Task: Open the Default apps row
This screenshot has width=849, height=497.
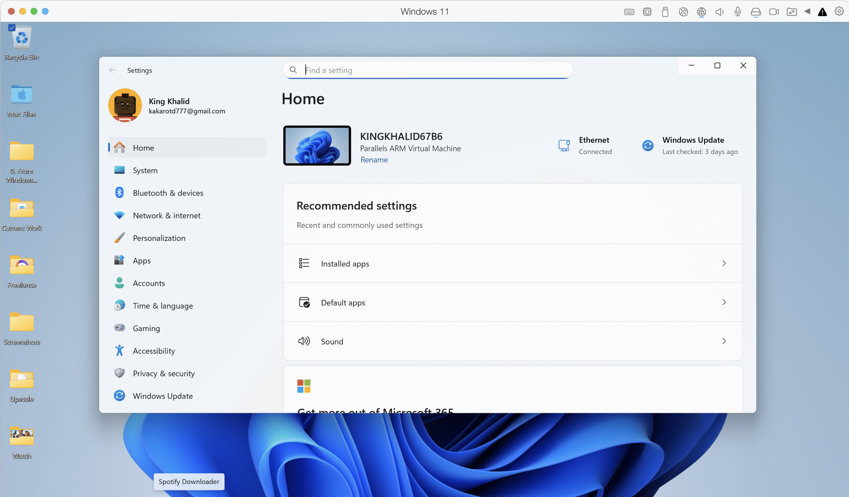Action: 513,302
